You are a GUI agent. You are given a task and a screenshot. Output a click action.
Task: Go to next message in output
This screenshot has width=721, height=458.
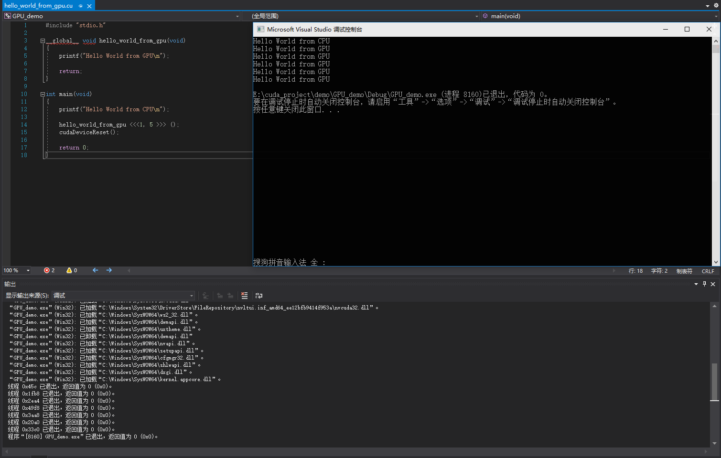click(x=230, y=296)
